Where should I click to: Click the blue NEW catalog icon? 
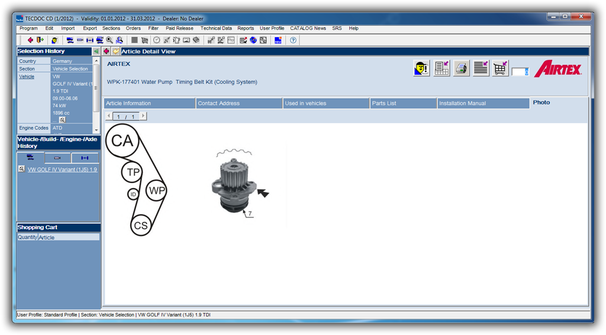pyautogui.click(x=278, y=40)
